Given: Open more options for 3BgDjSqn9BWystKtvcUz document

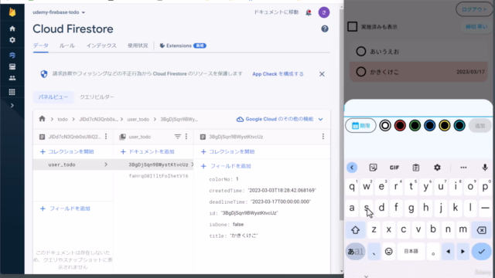Looking at the screenshot, I should click(x=323, y=137).
